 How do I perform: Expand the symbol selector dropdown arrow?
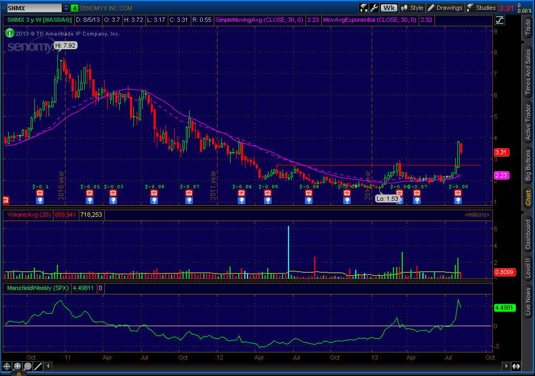(66, 8)
